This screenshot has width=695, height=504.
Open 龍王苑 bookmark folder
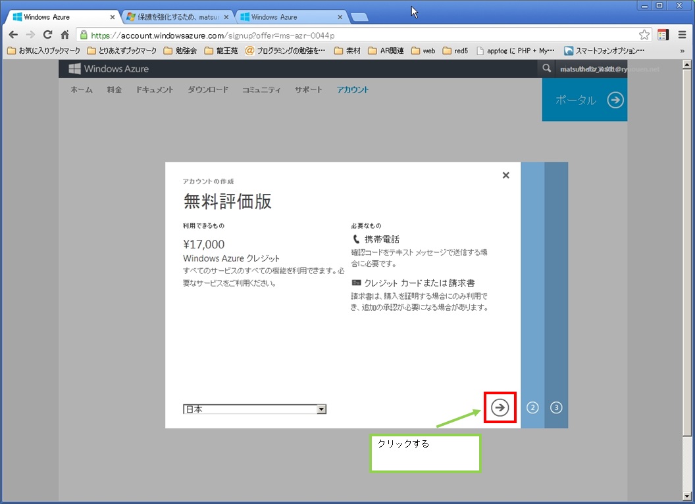tap(221, 51)
